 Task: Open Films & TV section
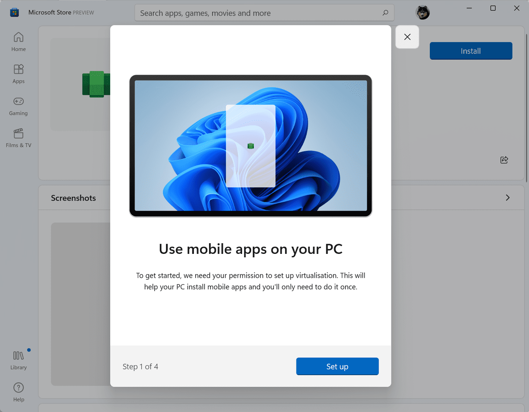click(x=18, y=138)
